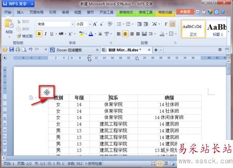Click the Cut button
Screen dimensions: 233x168
coord(23,21)
